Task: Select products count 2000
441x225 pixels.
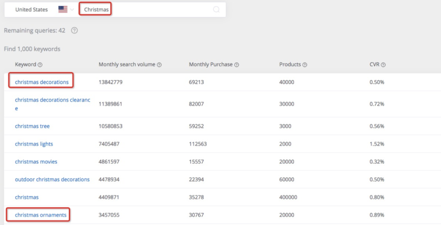Action: 285,144
